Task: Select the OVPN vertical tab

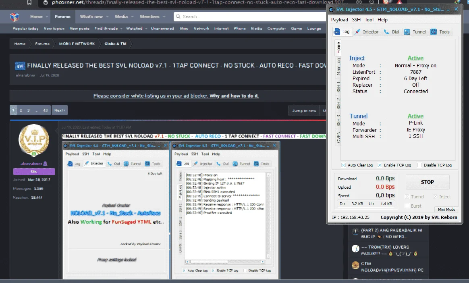Action: [x=338, y=137]
